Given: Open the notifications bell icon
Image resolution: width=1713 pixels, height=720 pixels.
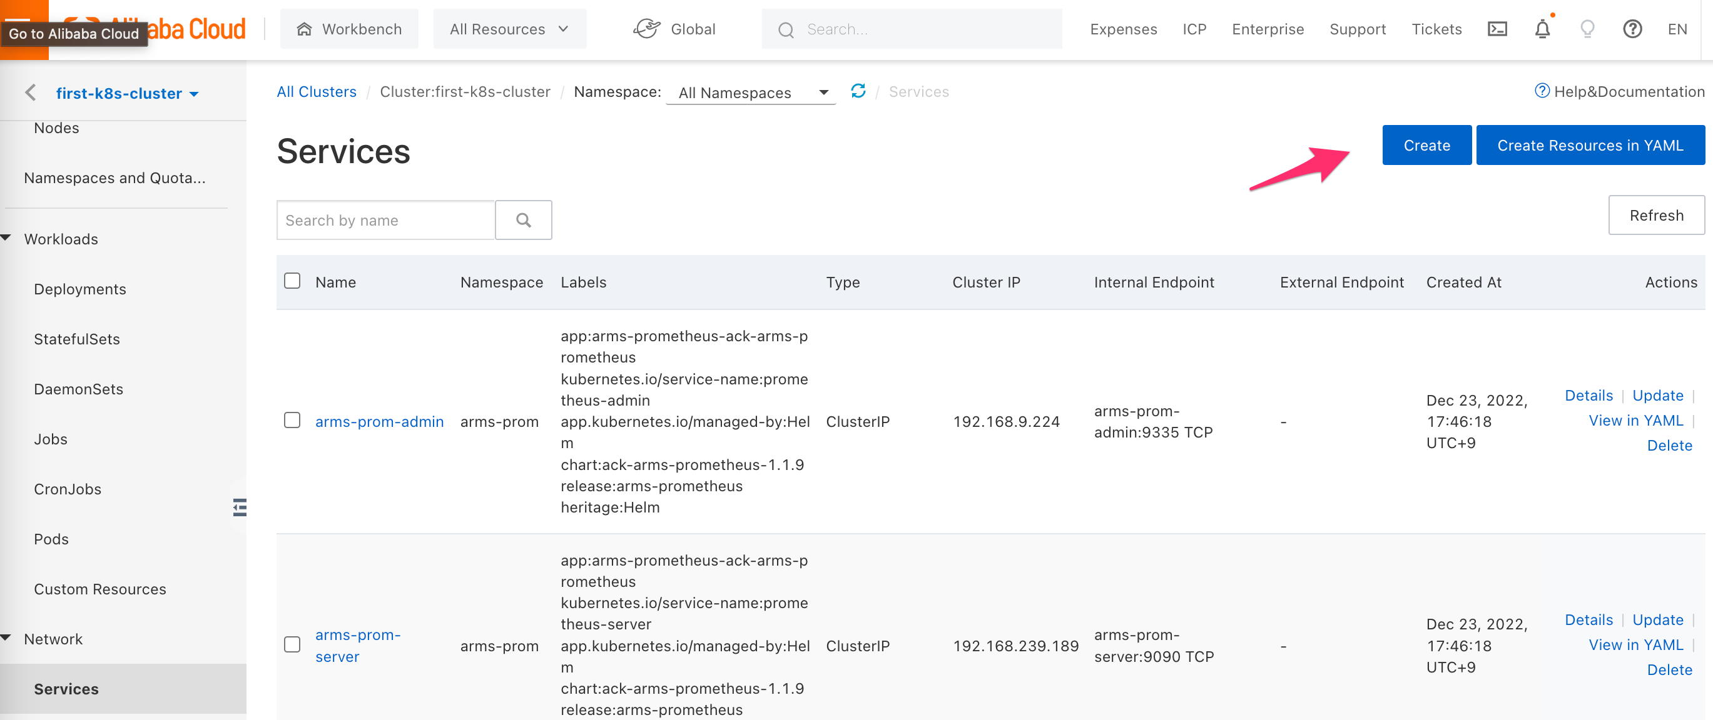Looking at the screenshot, I should coord(1542,29).
